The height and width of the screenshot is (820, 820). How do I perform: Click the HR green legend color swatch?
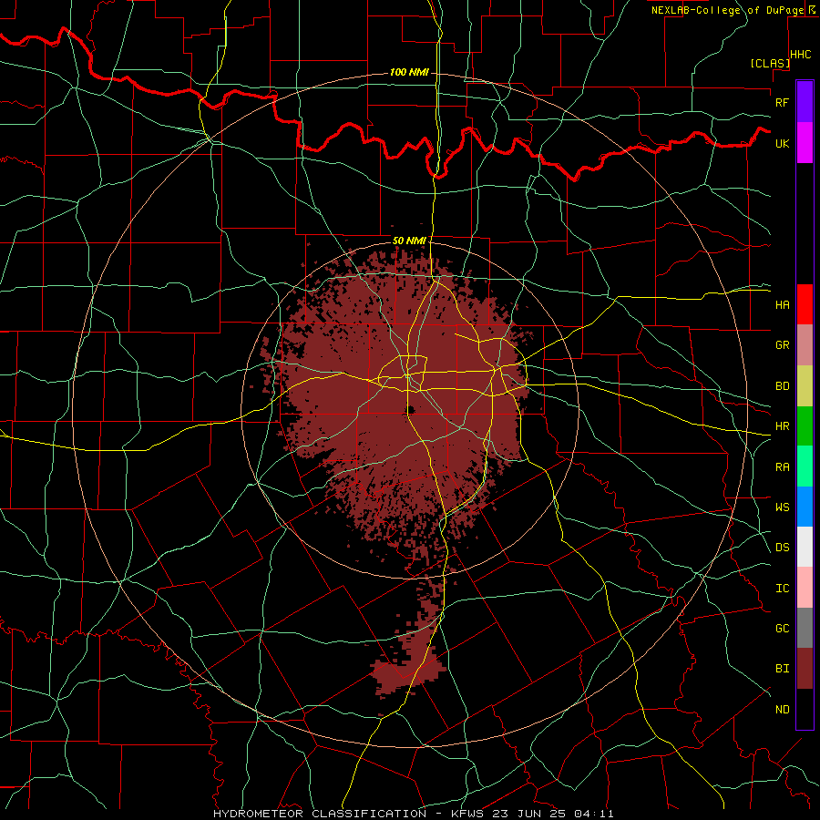coord(805,425)
